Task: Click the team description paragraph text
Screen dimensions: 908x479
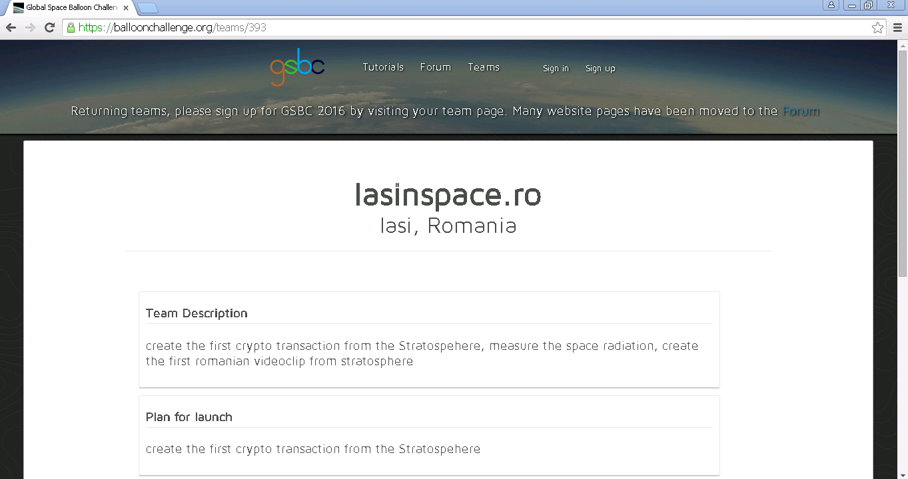Action: point(422,353)
